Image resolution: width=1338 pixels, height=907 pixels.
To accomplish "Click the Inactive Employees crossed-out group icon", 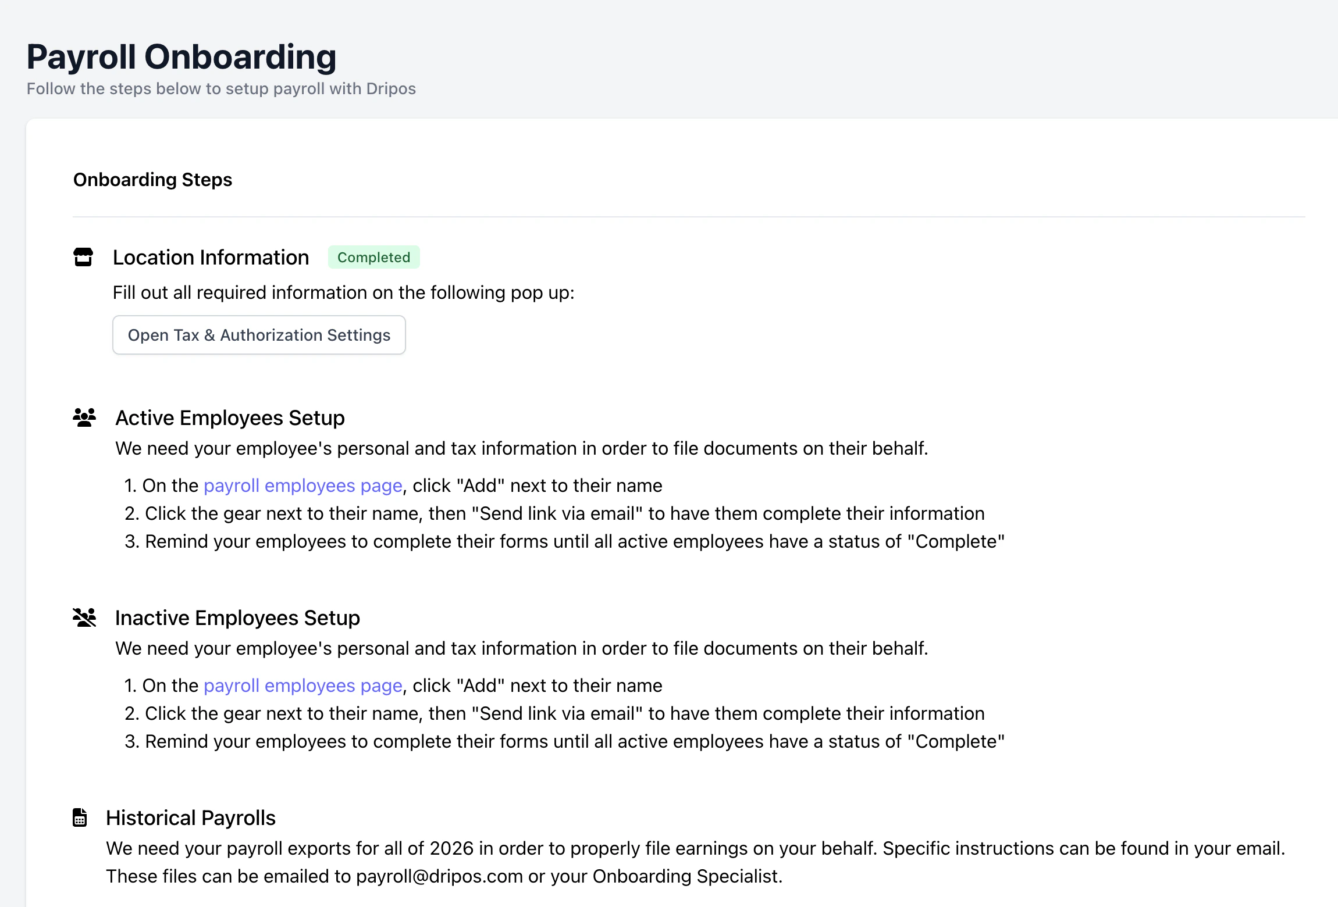I will point(84,617).
